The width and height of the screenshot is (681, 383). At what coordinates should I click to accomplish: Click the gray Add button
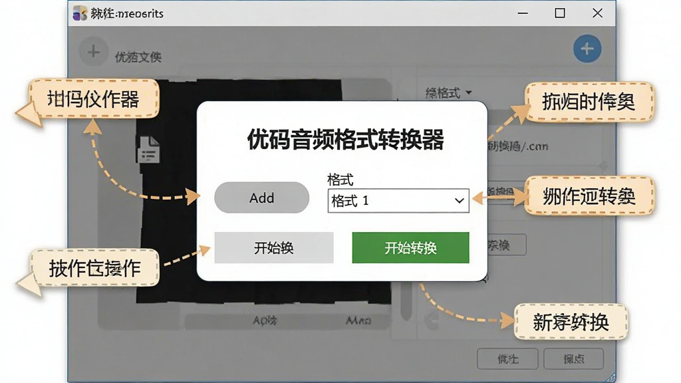261,197
